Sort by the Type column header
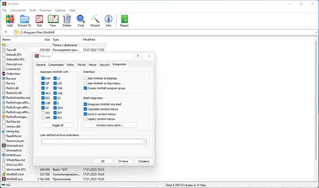319x188 pixels. (66, 39)
